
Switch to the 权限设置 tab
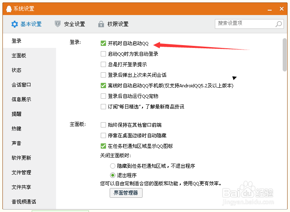[113, 24]
